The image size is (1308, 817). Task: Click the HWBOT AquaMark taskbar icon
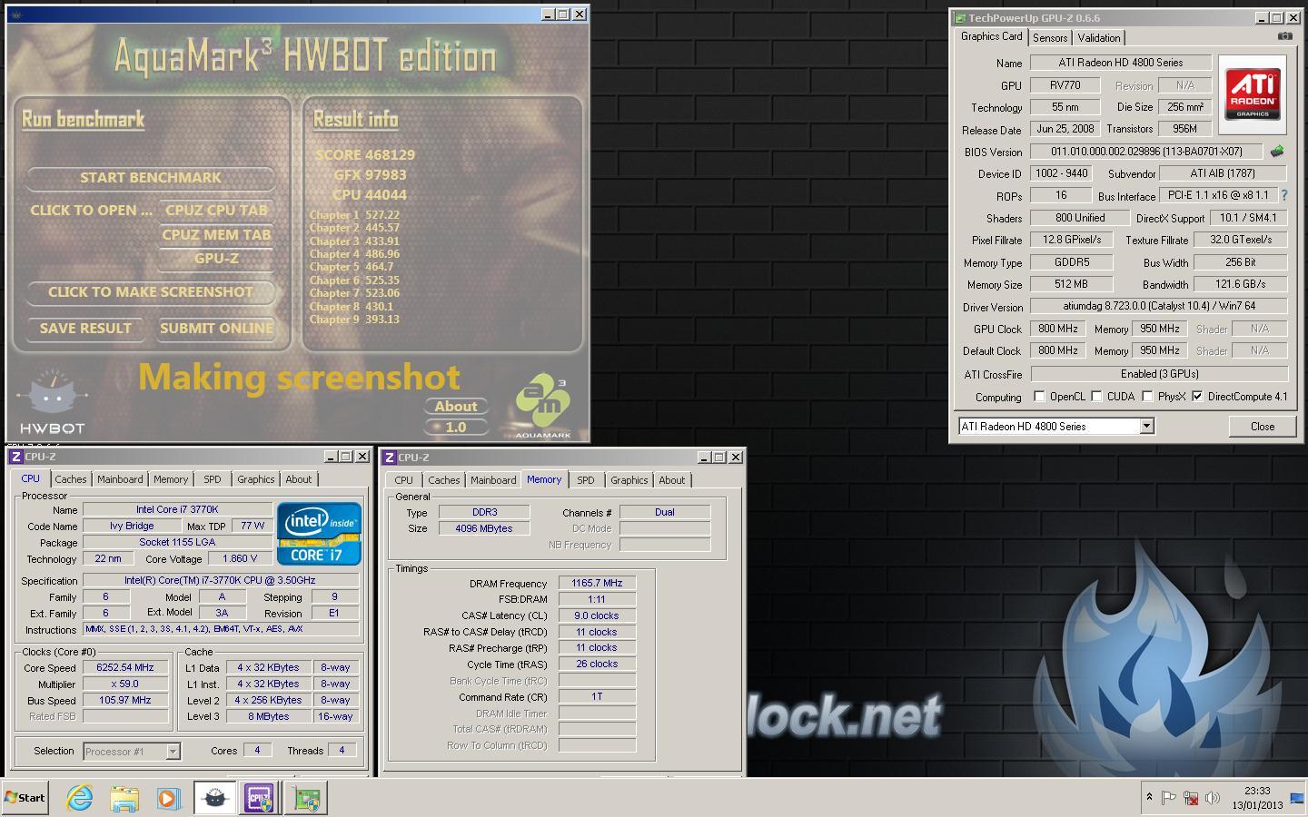[x=214, y=798]
